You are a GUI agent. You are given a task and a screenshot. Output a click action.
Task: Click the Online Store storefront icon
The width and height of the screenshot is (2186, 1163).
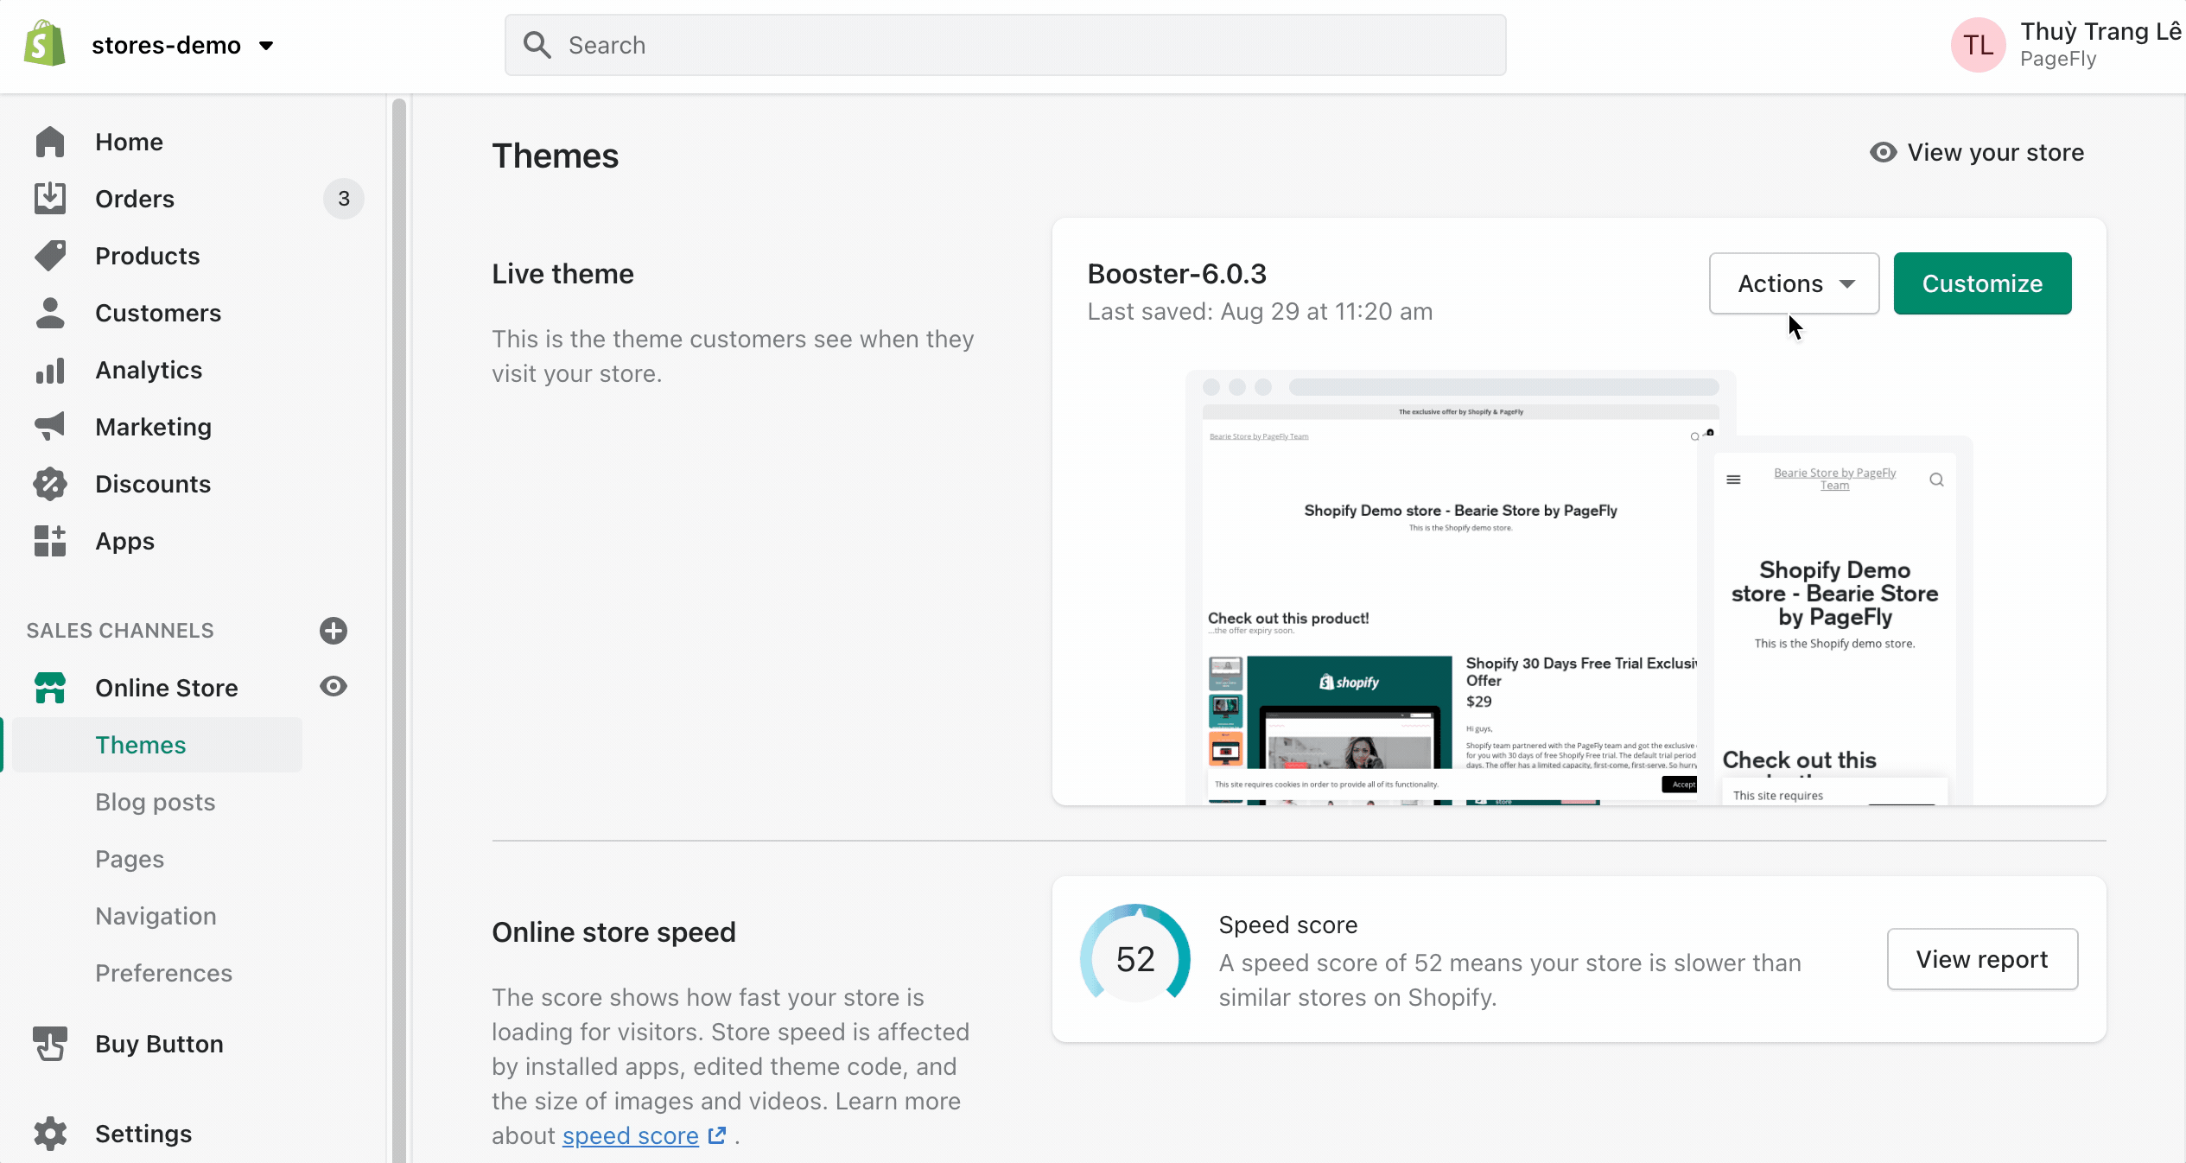[50, 688]
